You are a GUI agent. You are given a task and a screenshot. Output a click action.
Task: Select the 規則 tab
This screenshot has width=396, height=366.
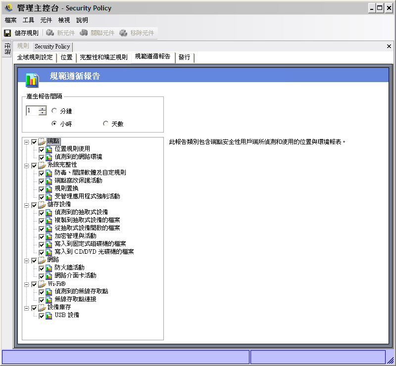click(23, 46)
